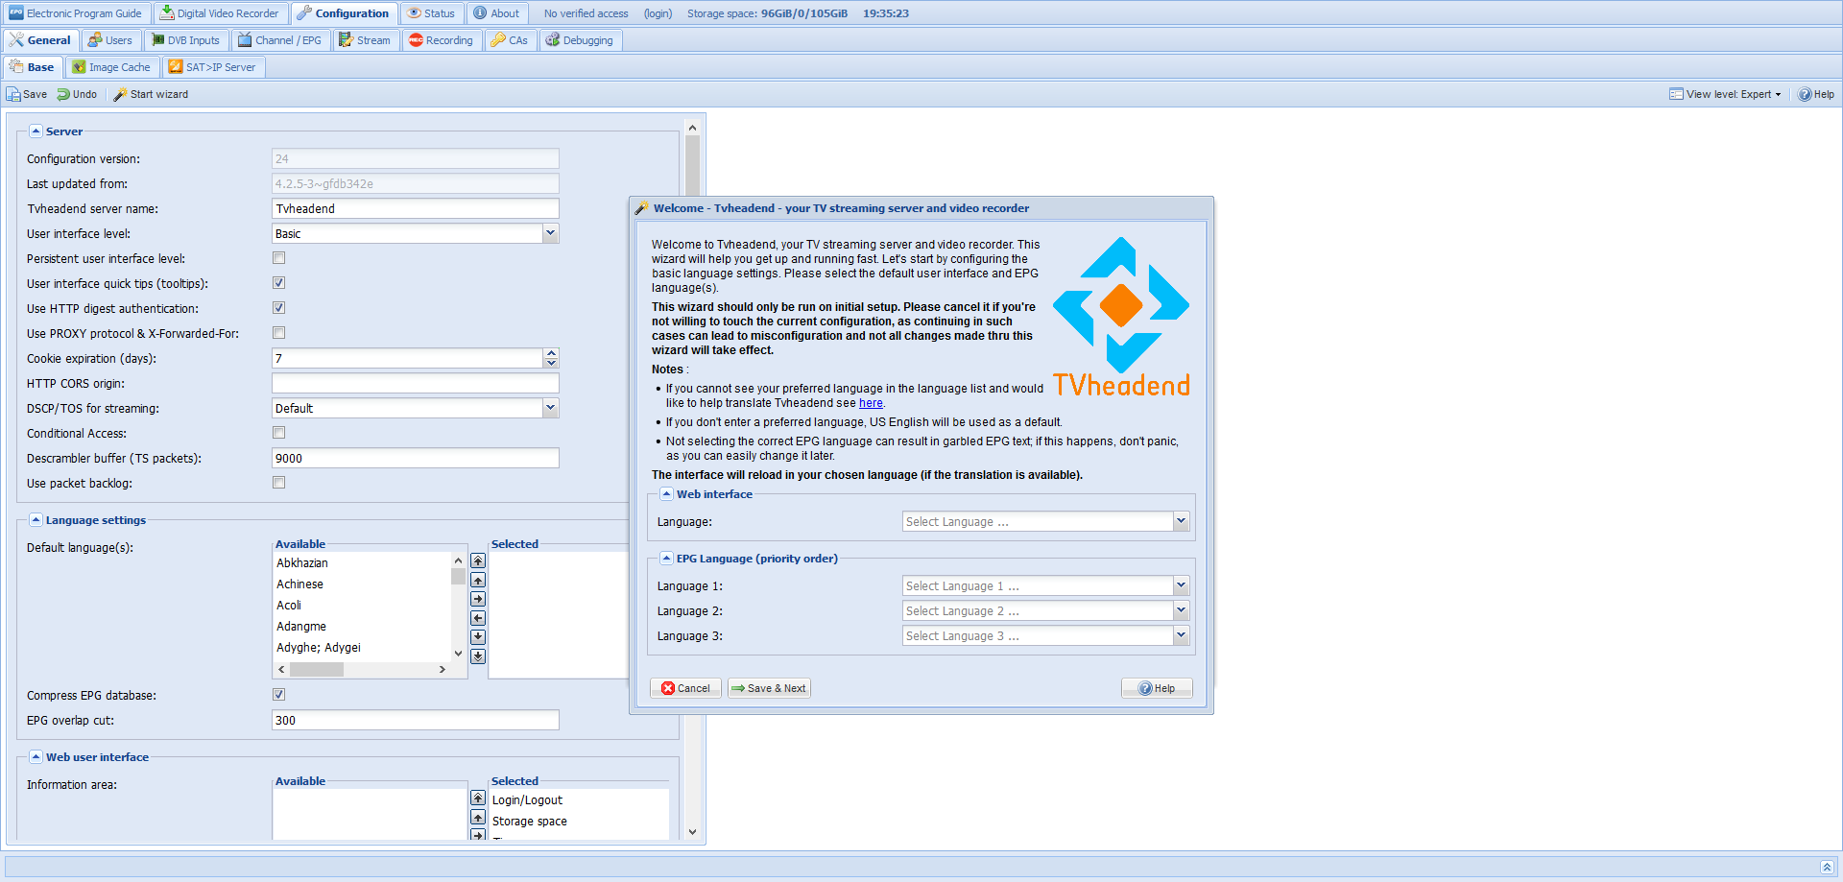Collapse the Language settings section

(x=36, y=520)
